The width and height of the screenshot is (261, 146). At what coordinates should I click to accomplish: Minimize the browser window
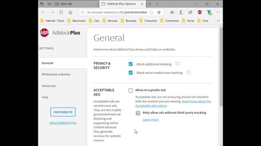pyautogui.click(x=197, y=4)
